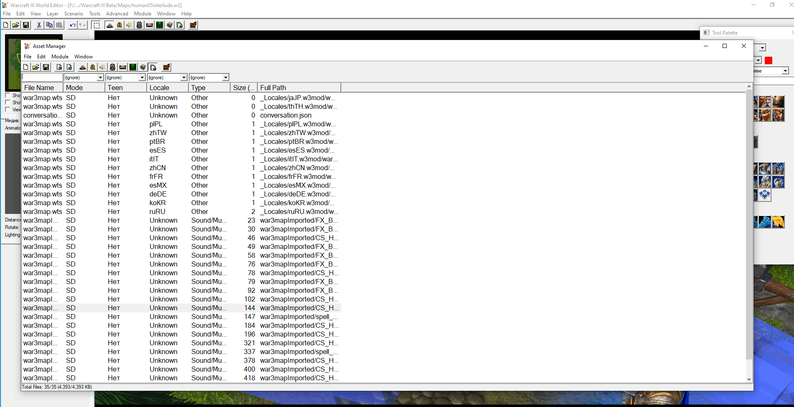
Task: Click the Copy icon in World Editor toolbar
Action: pos(49,25)
